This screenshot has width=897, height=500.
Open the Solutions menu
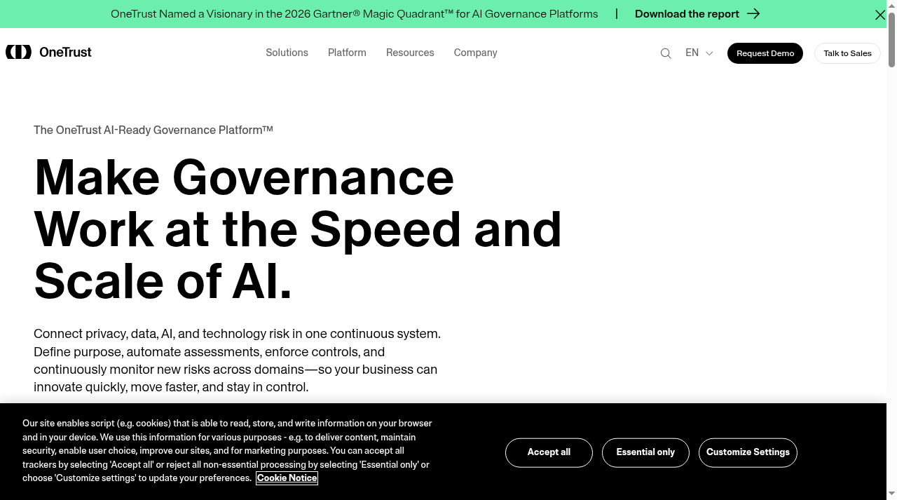pos(287,53)
